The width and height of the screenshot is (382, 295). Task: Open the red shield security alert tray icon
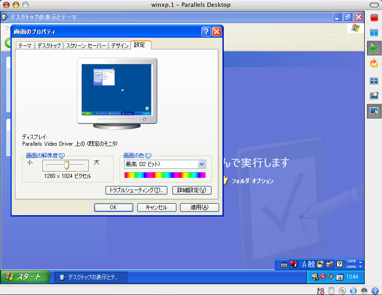322,276
